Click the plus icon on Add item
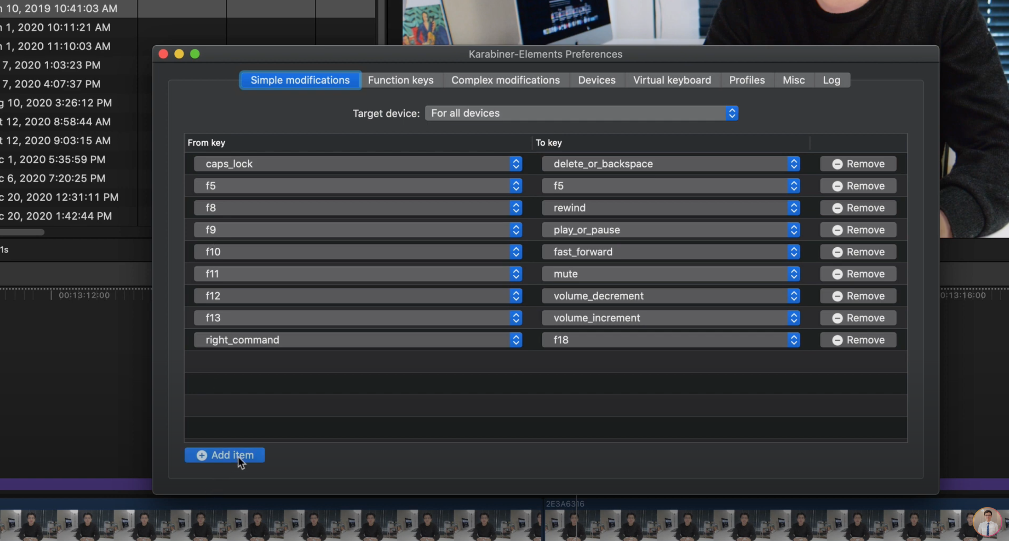1009x541 pixels. pos(202,455)
